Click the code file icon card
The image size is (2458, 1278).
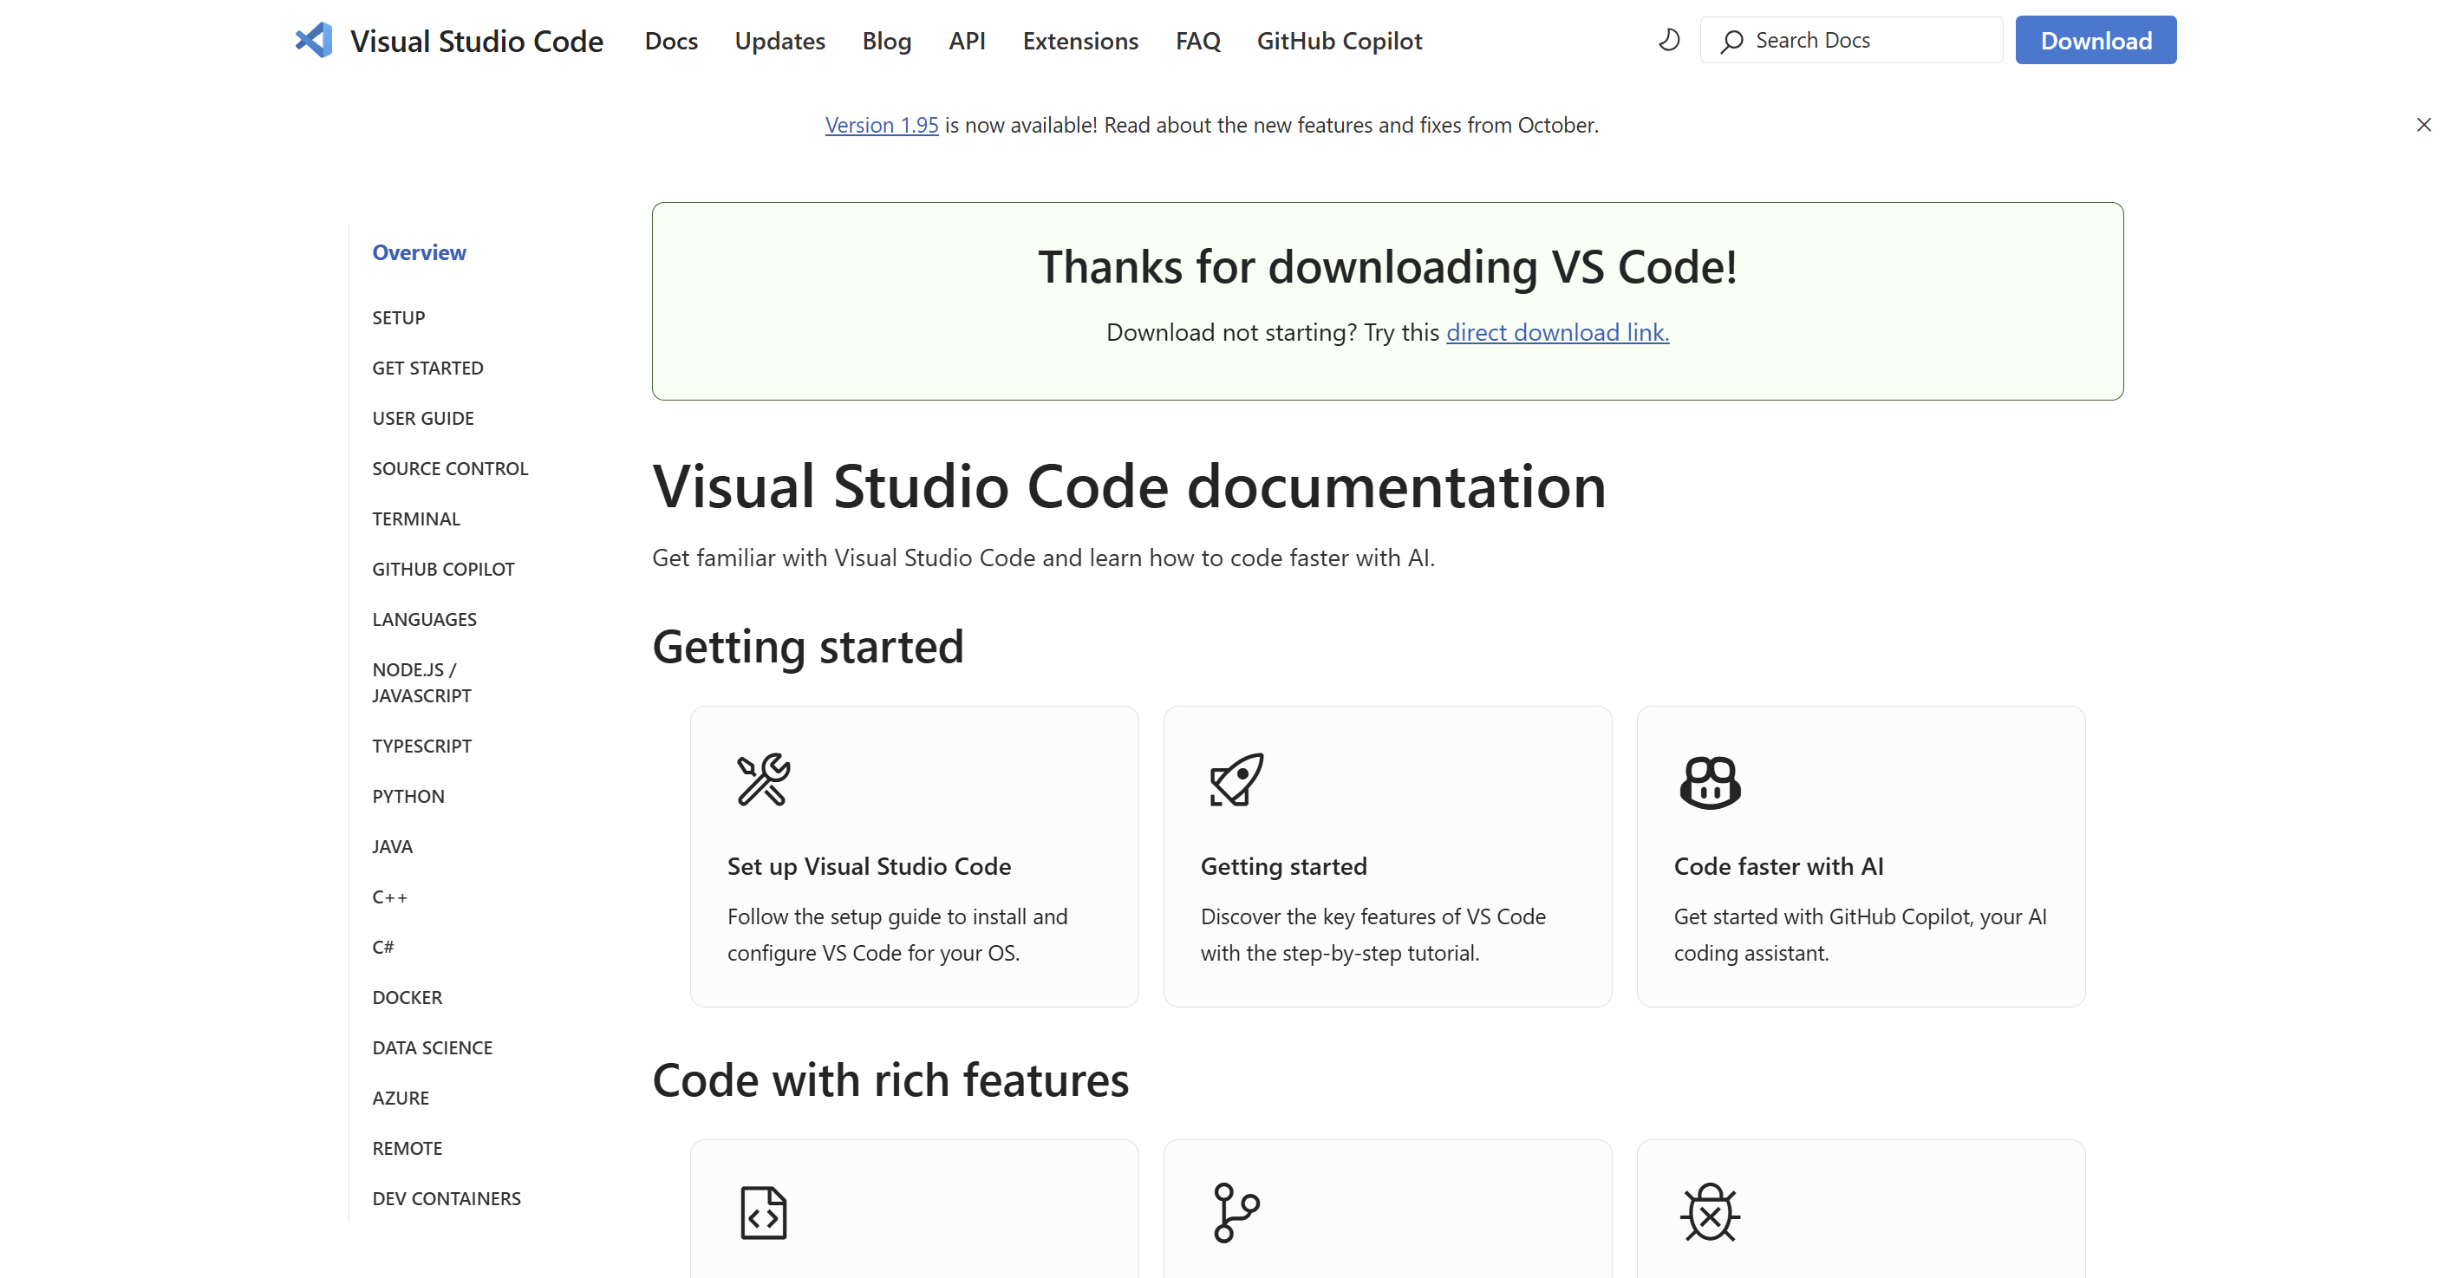click(x=763, y=1213)
